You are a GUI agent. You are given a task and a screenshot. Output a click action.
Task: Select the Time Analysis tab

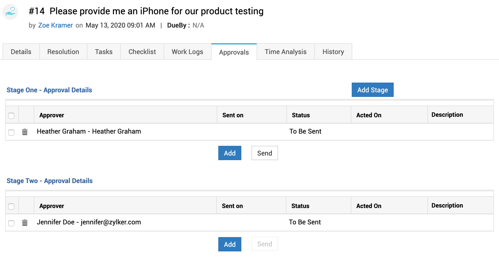click(286, 52)
